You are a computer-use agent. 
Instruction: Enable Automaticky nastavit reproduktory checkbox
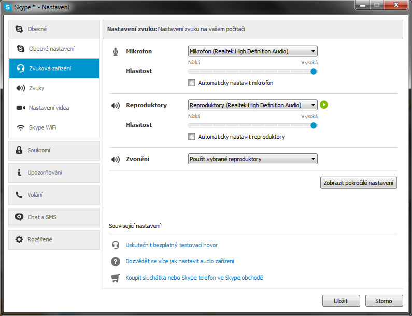[192, 137]
